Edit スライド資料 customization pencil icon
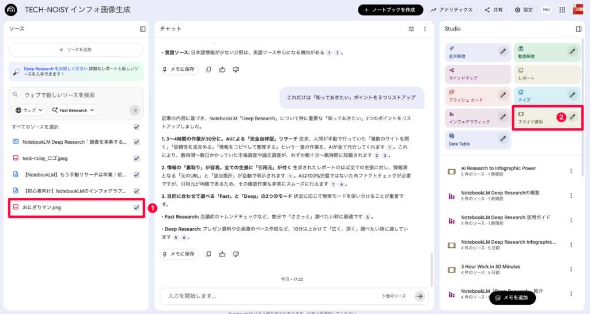This screenshot has width=590, height=314. click(x=572, y=117)
